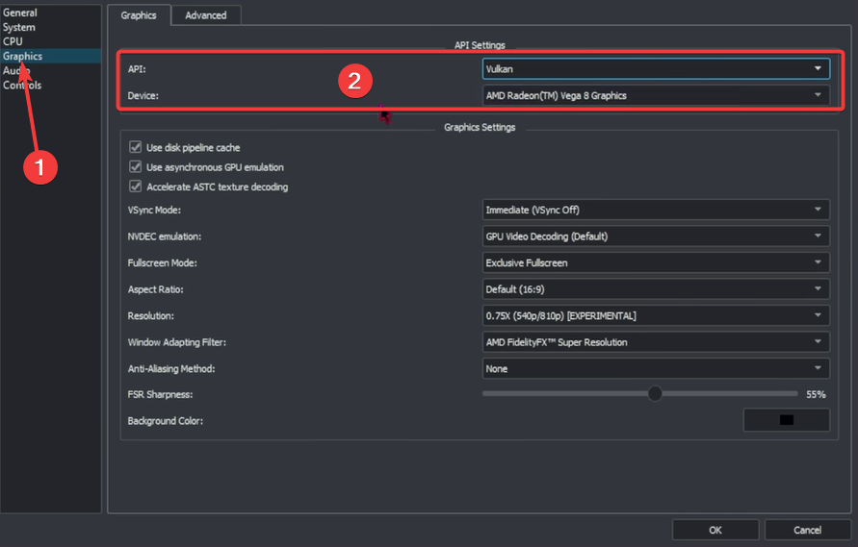858x547 pixels.
Task: Change the Aspect Ratio dropdown
Action: point(655,289)
